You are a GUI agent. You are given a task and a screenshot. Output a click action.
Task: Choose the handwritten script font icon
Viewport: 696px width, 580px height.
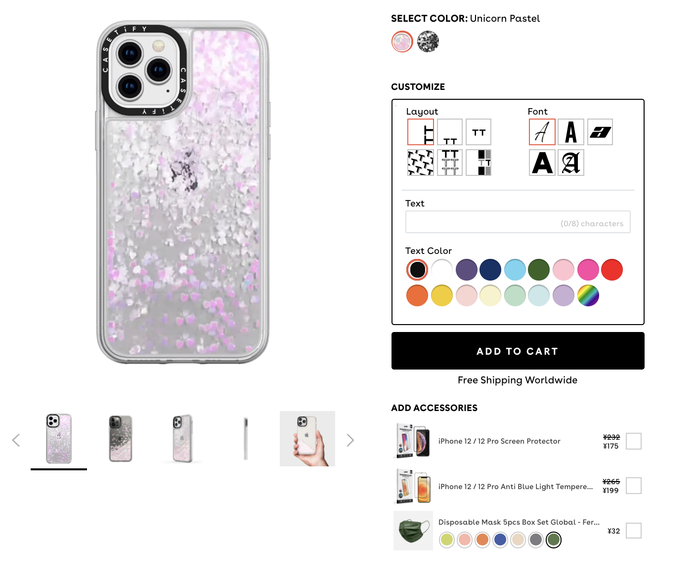click(542, 132)
